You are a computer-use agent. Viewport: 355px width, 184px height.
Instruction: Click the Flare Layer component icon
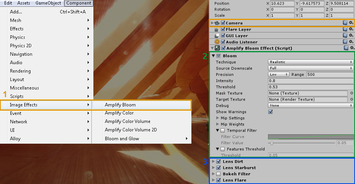pyautogui.click(x=217, y=29)
